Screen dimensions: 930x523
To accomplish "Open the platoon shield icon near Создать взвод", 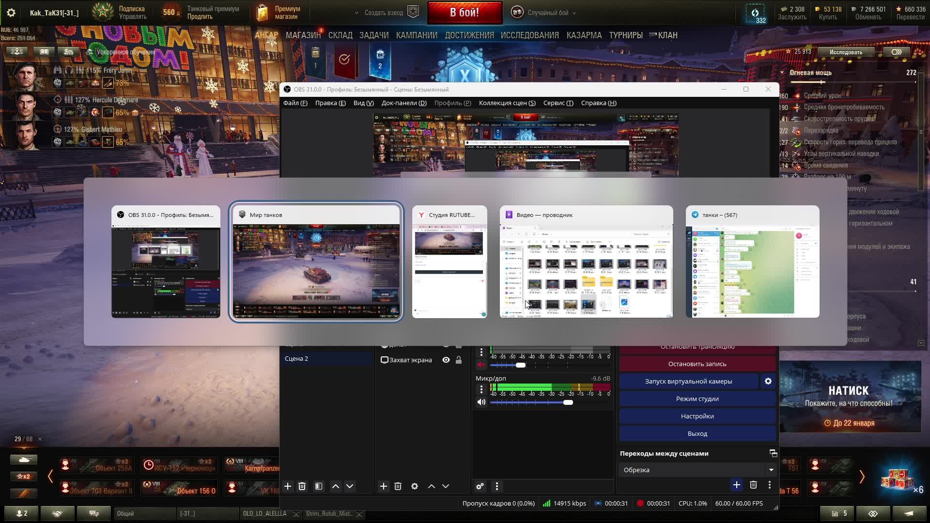I will pyautogui.click(x=413, y=12).
